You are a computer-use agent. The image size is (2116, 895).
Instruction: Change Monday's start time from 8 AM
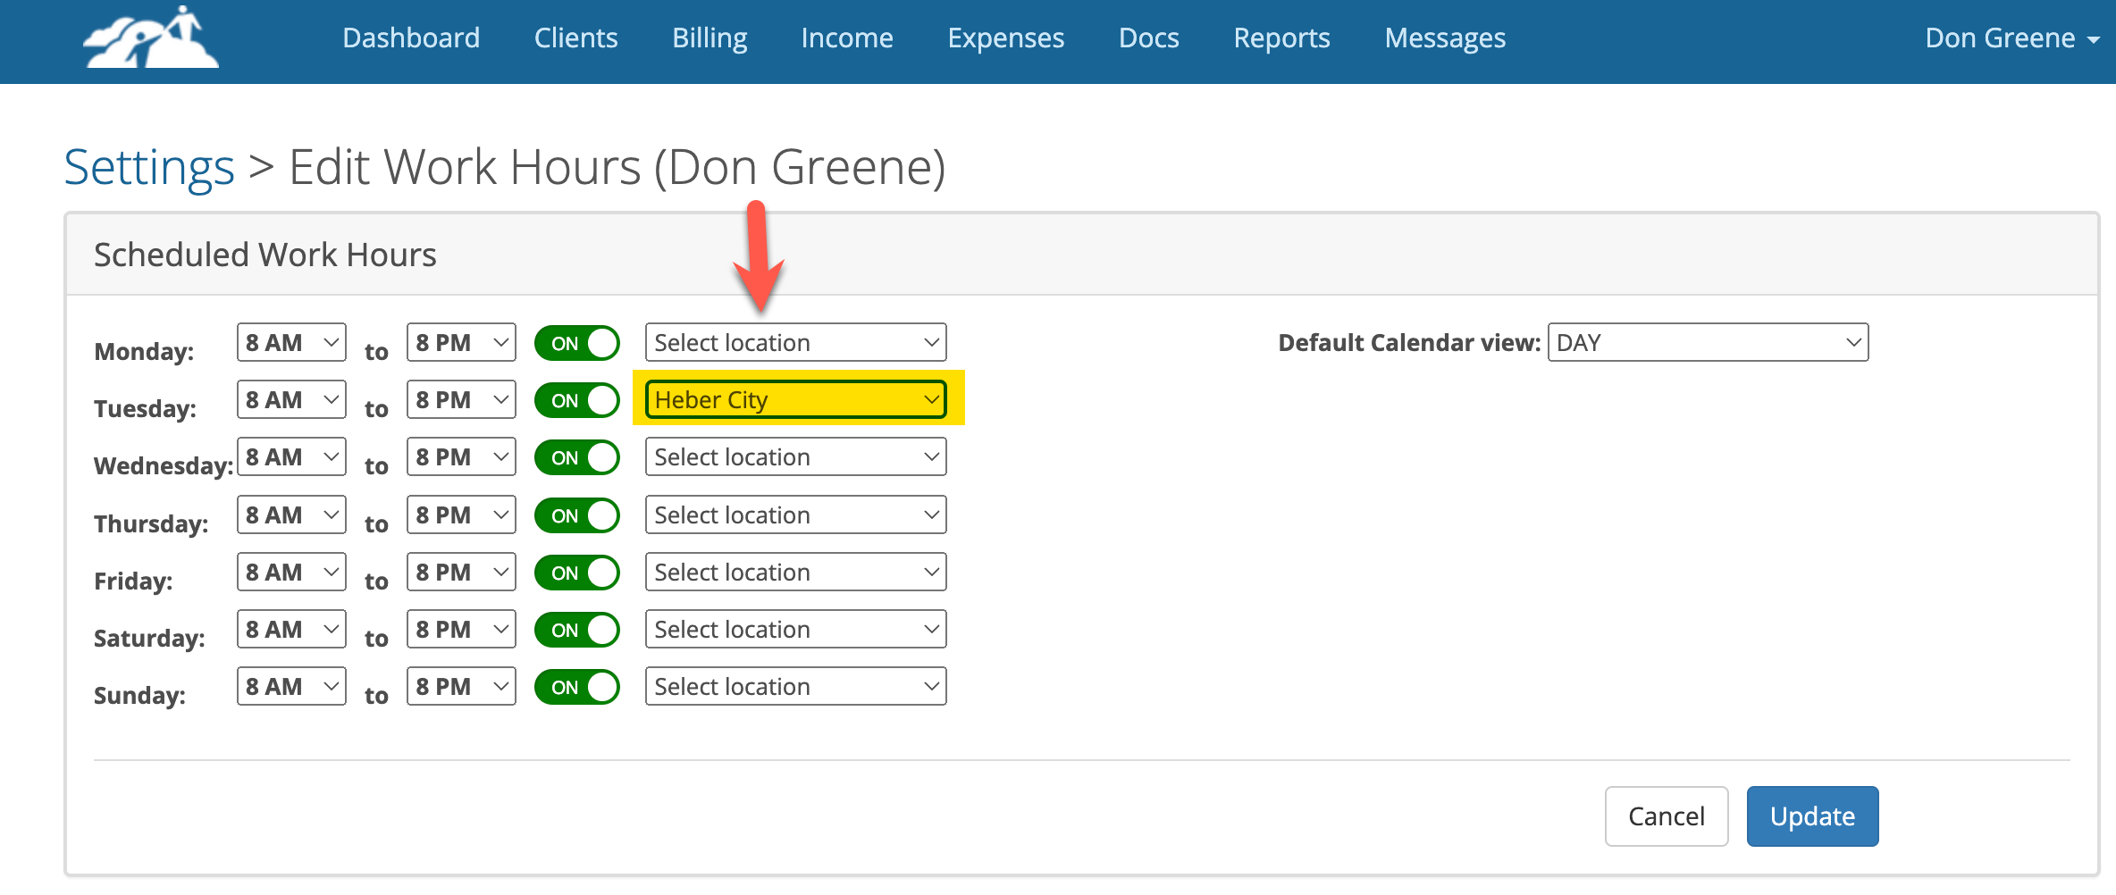click(x=290, y=342)
